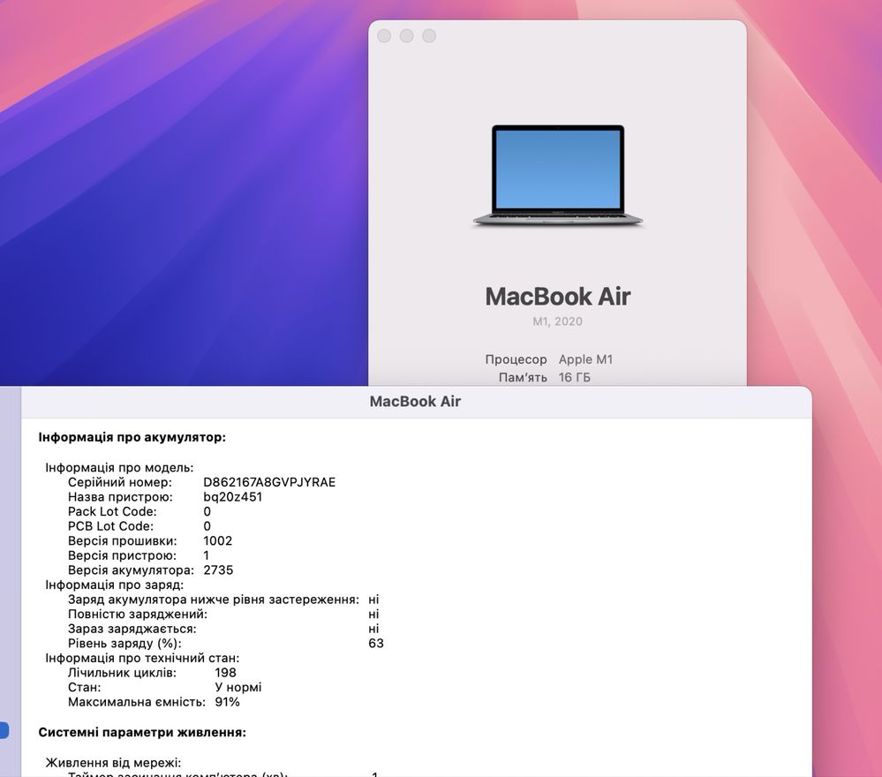Select the MacBook Air heading in About window
This screenshot has height=777, width=882.
(557, 297)
